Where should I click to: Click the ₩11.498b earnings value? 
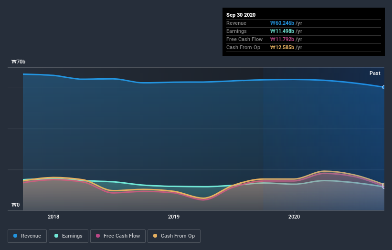pos(282,31)
